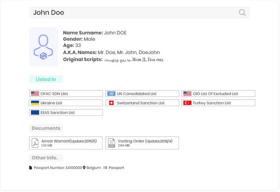The width and height of the screenshot is (280, 192).
Task: Click the US flag beside OFAC SDN
Action: pyautogui.click(x=35, y=94)
